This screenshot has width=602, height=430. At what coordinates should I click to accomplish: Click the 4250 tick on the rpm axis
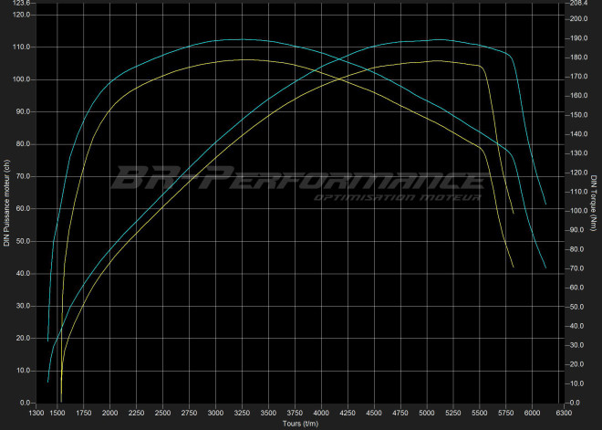348,414
